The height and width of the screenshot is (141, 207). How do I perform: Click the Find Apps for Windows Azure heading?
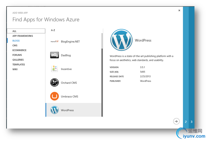coord(46,20)
